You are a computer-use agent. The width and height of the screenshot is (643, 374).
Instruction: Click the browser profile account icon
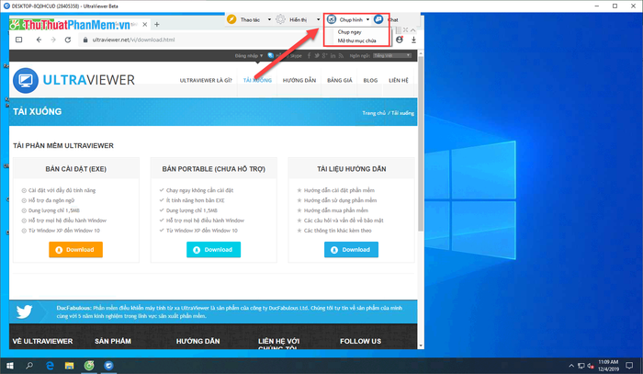tap(400, 40)
